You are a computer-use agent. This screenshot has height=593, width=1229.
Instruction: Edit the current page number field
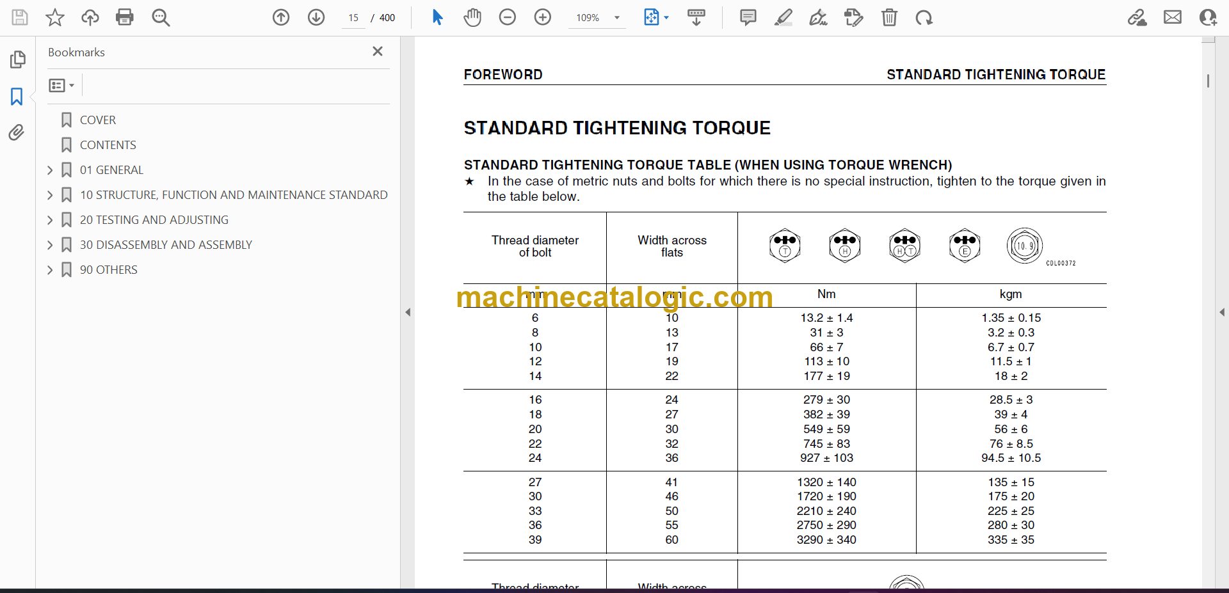353,18
